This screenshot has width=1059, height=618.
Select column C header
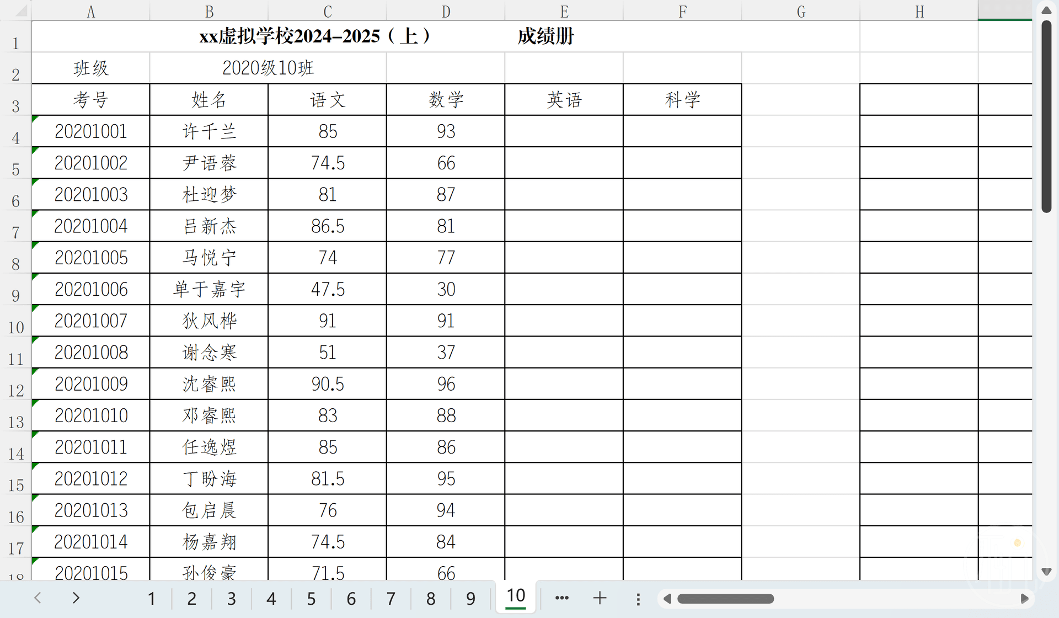tap(328, 11)
